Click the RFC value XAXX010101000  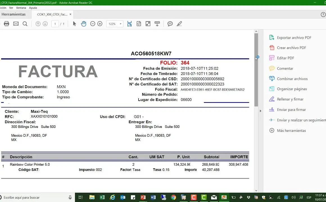point(44,116)
